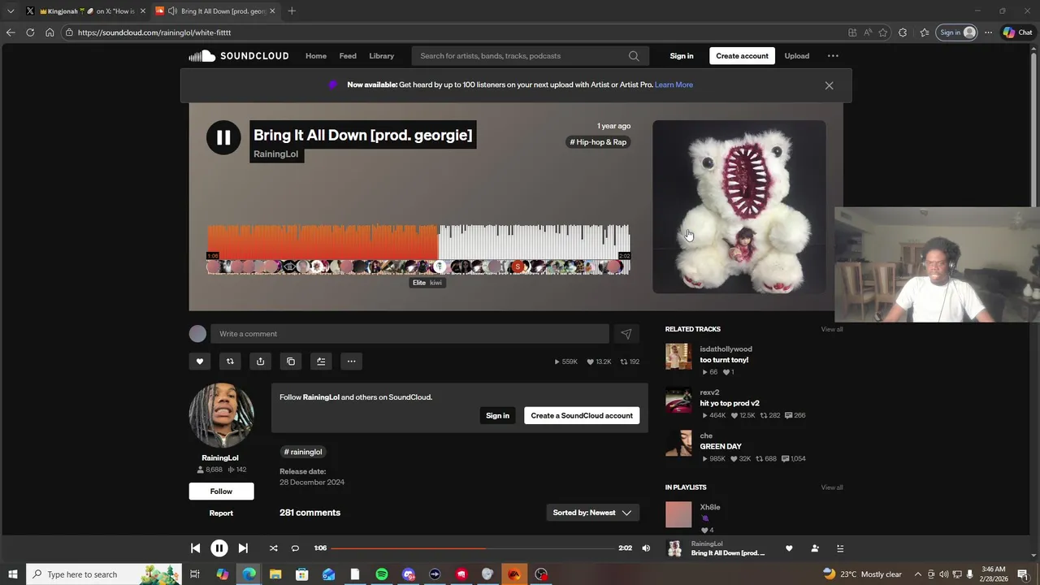Add page to favorites star icon
This screenshot has width=1040, height=585.
(883, 32)
